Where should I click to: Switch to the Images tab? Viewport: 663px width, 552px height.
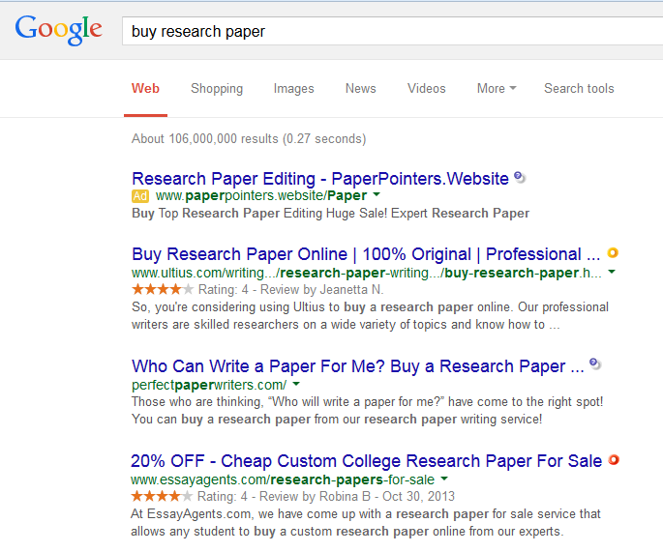click(x=294, y=89)
